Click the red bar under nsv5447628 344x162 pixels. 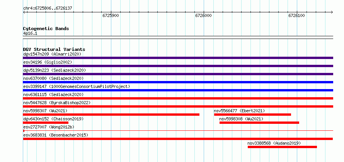(178, 106)
